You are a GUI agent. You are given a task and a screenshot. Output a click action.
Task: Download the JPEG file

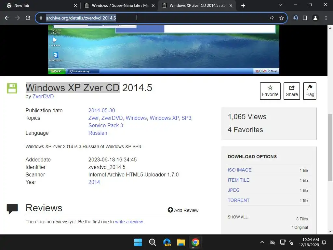tap(233, 190)
